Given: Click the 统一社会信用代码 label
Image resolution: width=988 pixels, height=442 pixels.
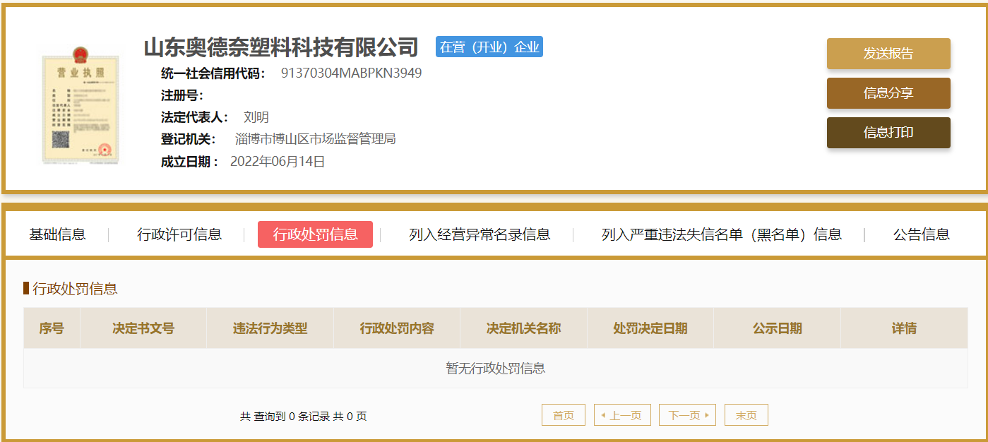Looking at the screenshot, I should click(213, 73).
